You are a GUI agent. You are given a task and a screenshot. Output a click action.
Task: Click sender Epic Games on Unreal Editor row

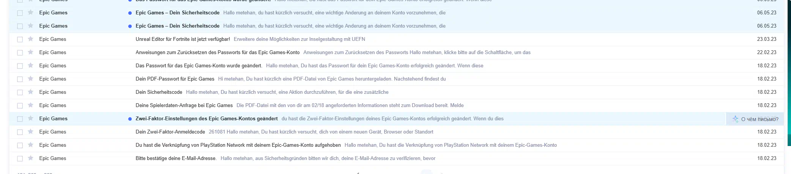(x=52, y=39)
